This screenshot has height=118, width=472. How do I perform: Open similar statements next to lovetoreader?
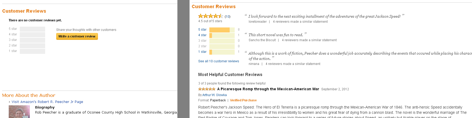tap(300, 22)
